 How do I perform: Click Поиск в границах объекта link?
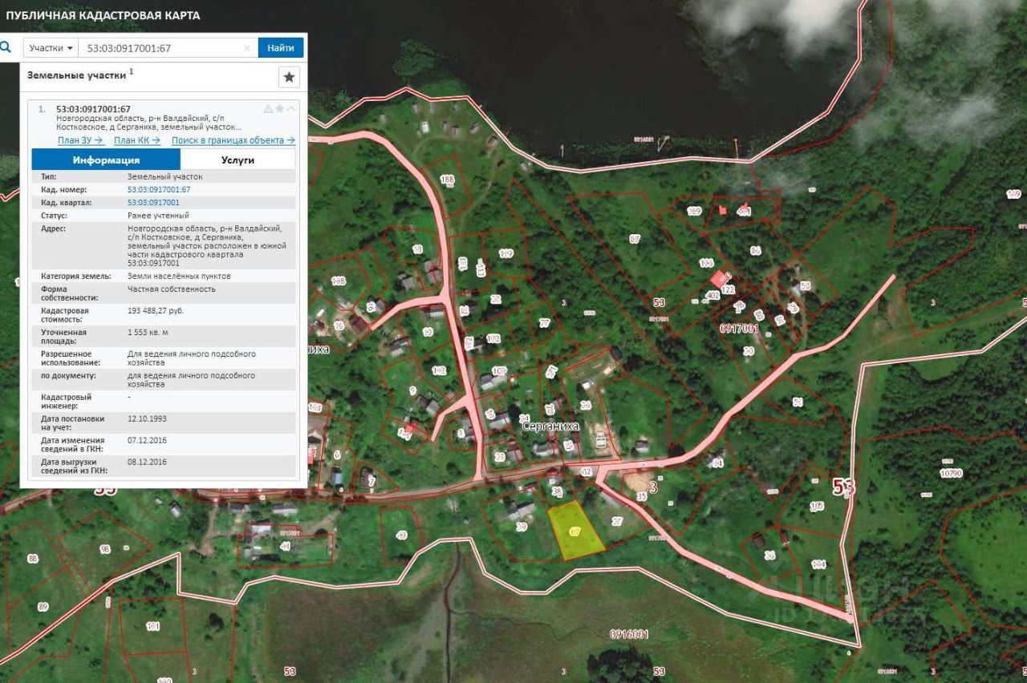233,139
